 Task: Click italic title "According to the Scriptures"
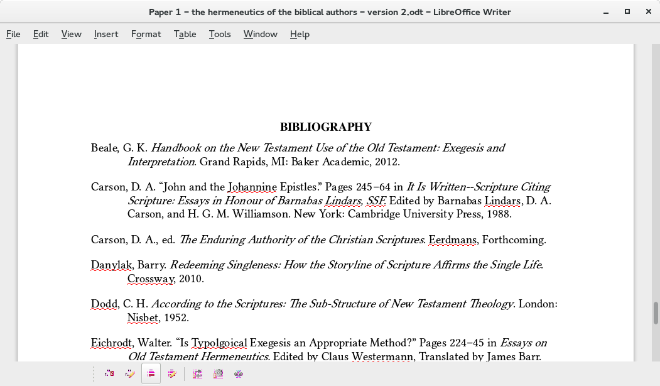(x=219, y=304)
